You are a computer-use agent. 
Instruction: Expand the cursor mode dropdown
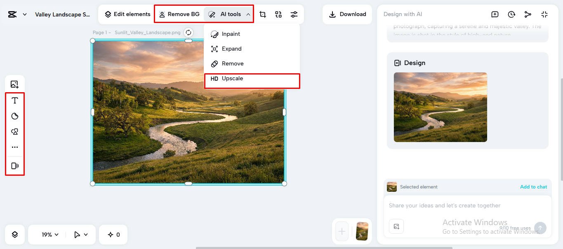(81, 235)
